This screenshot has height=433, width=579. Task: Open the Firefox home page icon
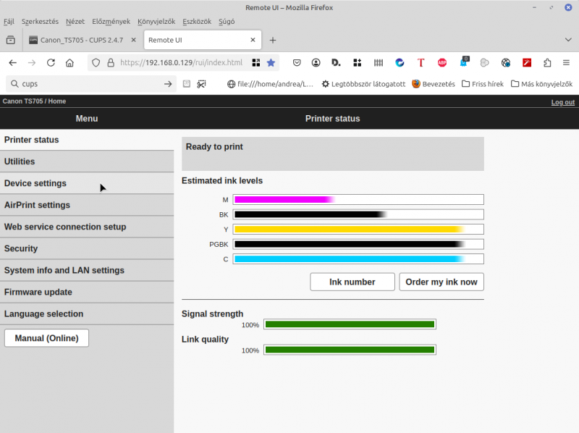pos(69,63)
